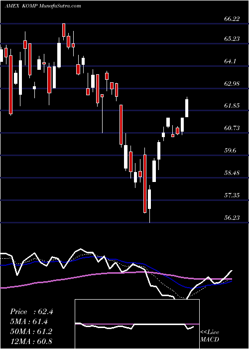Click the last white candlestick near 62.4

187,108
